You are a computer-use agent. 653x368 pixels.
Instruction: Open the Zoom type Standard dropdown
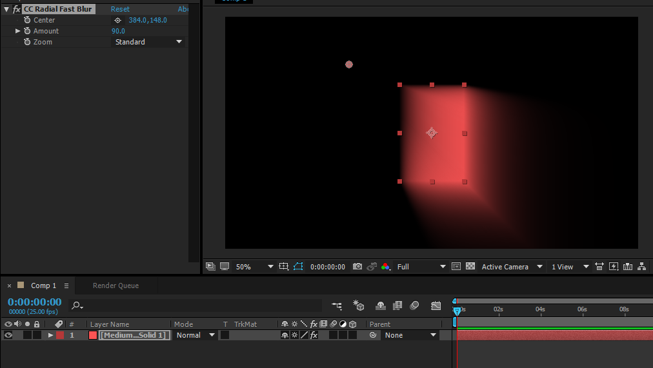click(x=148, y=42)
